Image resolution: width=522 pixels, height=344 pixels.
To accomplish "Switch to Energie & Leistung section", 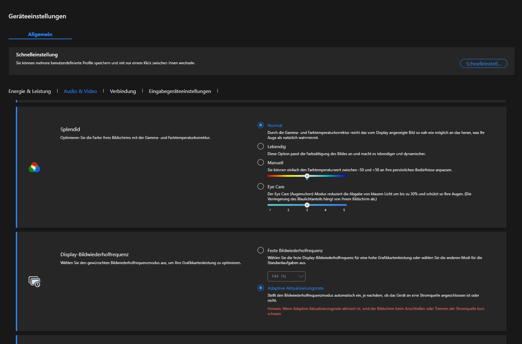I will [x=30, y=91].
